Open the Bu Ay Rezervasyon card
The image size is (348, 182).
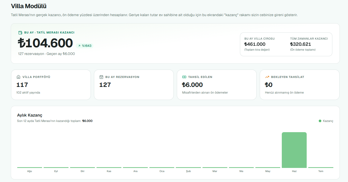pos(134,85)
